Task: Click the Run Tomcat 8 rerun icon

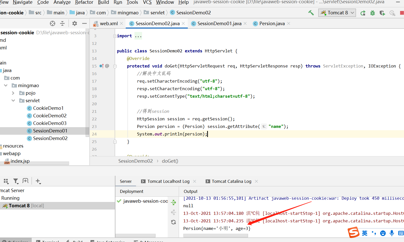Action: coord(363,13)
